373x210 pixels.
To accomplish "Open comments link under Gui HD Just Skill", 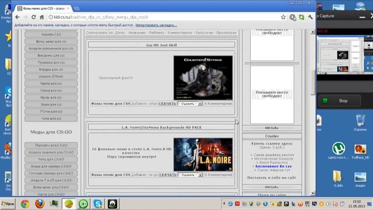I will pyautogui.click(x=218, y=104).
